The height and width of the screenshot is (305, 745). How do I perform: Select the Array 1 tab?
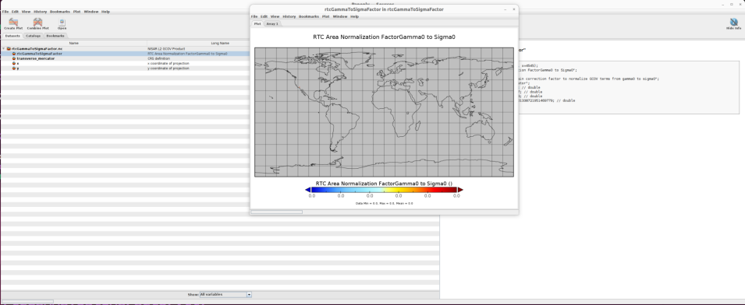tap(272, 23)
